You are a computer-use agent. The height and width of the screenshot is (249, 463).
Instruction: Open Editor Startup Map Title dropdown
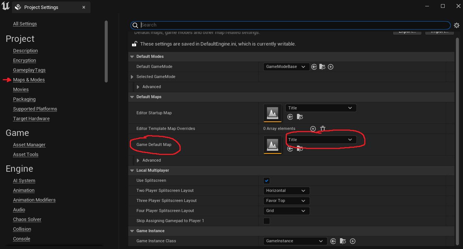(x=321, y=108)
